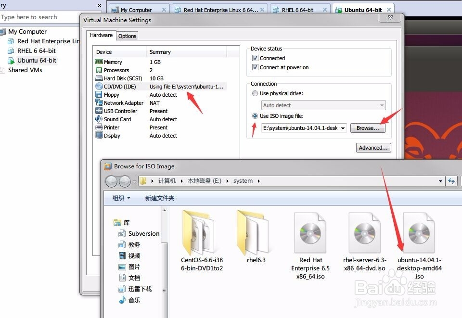Select the Use ISO image file radio button

pyautogui.click(x=255, y=116)
